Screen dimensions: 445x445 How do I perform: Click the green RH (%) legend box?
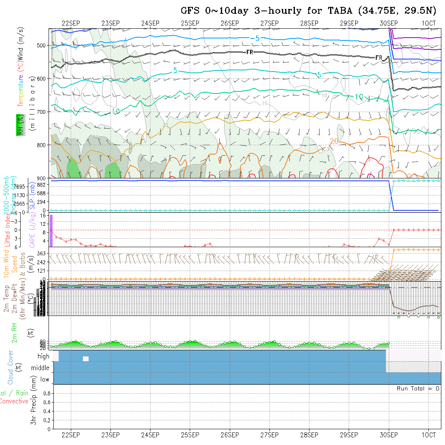pyautogui.click(x=19, y=125)
